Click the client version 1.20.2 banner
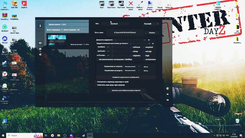Screen dimensions: 245x138 pyautogui.click(x=68, y=25)
